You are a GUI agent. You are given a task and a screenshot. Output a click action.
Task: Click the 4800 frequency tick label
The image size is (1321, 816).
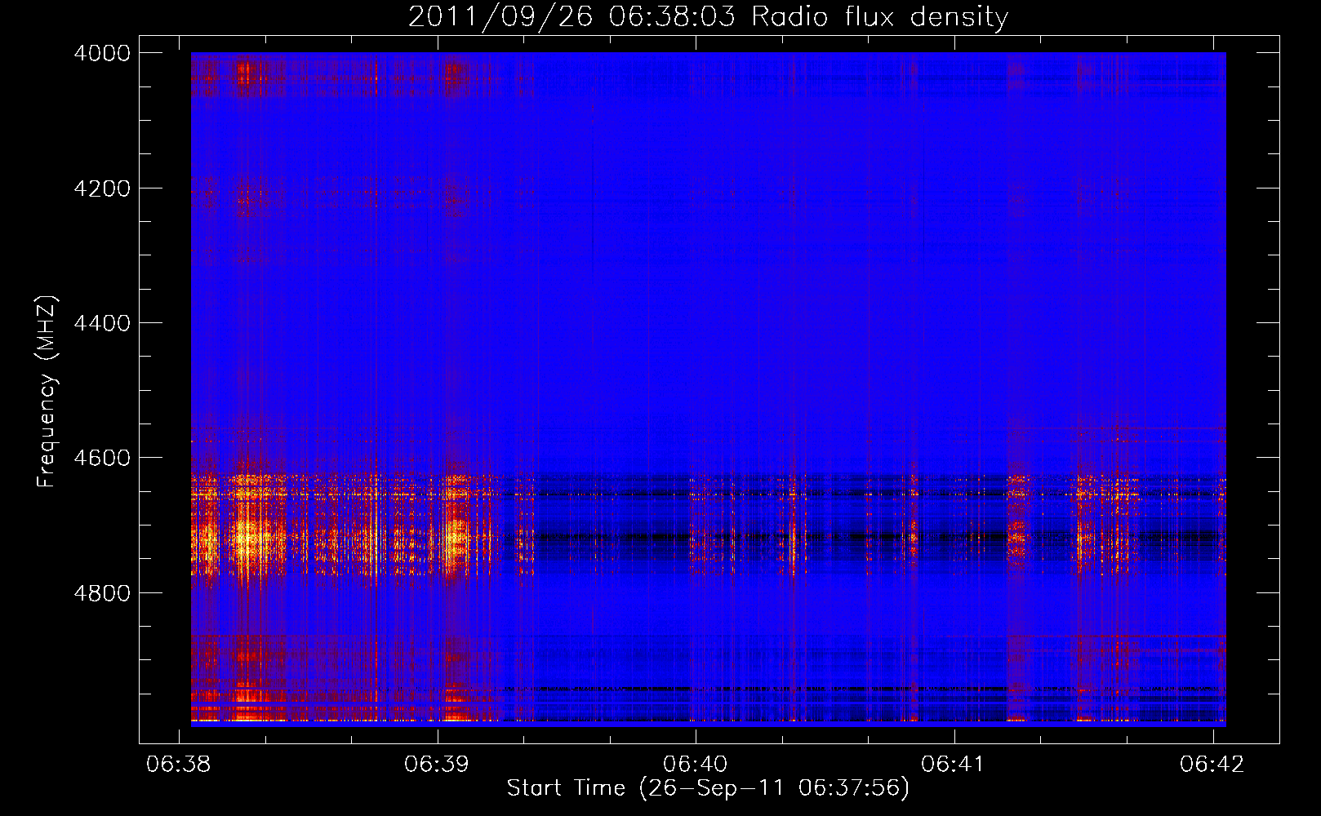(102, 592)
